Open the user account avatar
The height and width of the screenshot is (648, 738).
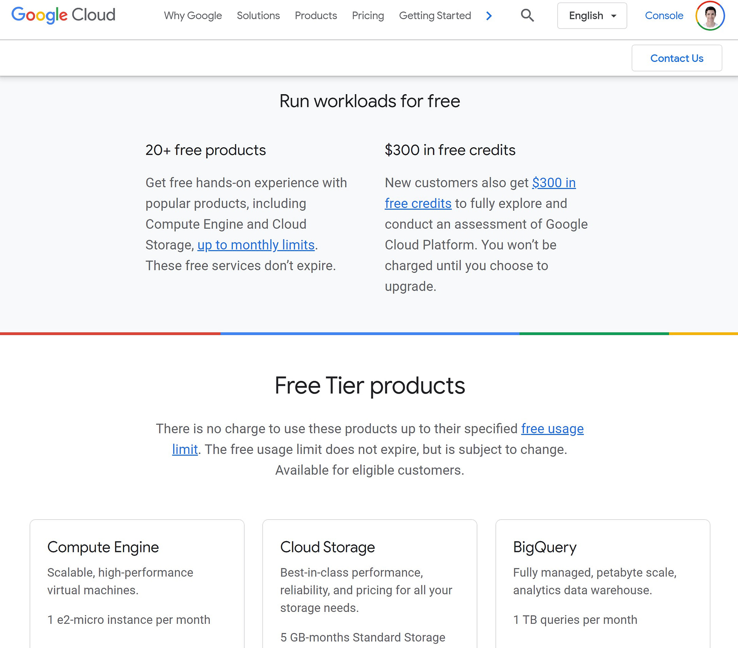click(x=710, y=16)
